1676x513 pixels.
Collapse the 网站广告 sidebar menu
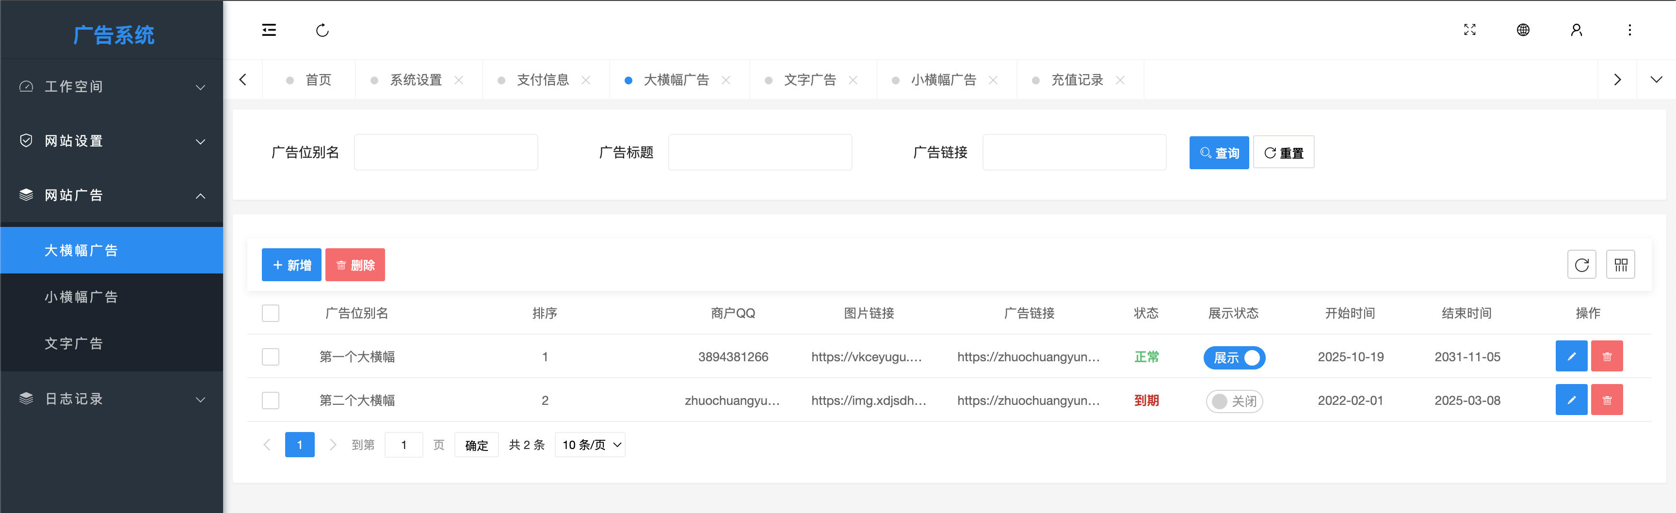click(x=112, y=196)
